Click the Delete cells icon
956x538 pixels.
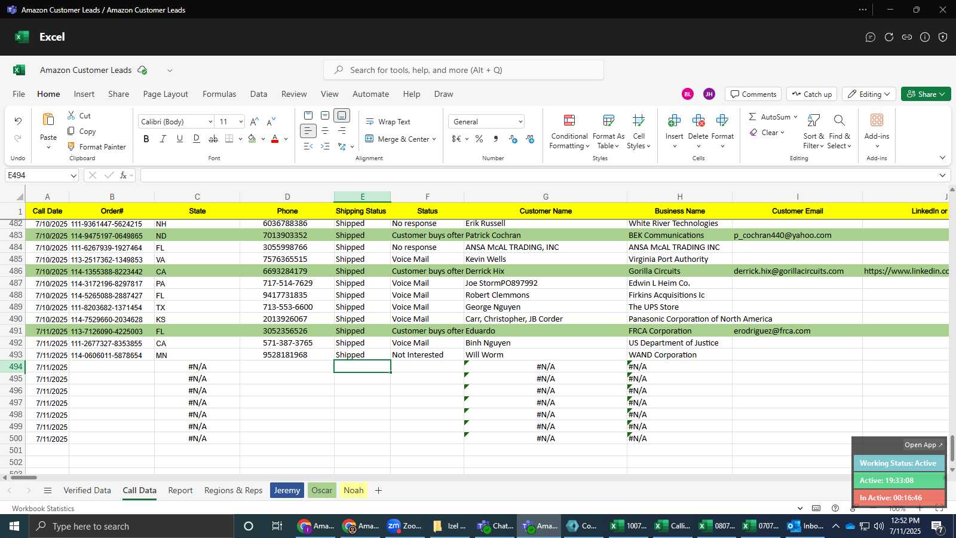pyautogui.click(x=698, y=121)
